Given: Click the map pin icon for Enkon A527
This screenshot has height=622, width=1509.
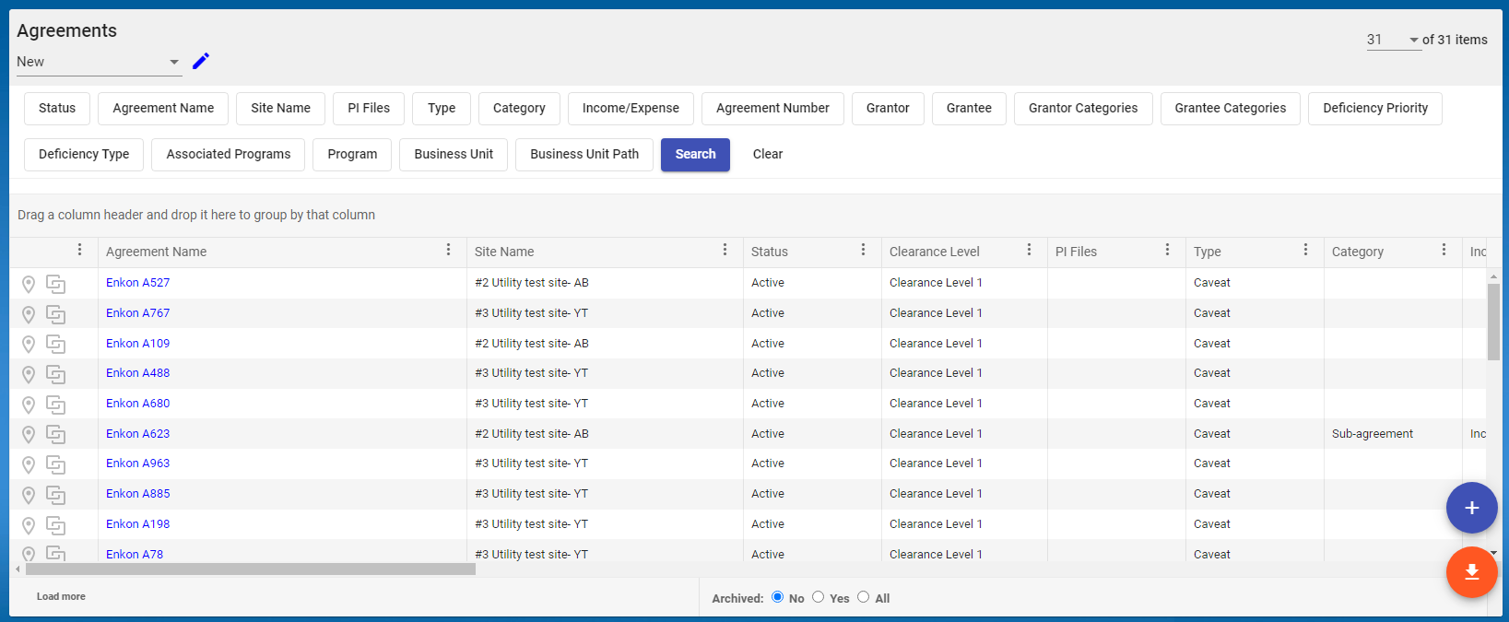Looking at the screenshot, I should pos(29,284).
